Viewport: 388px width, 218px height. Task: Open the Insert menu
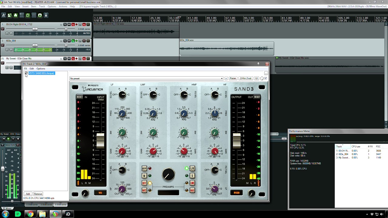tap(25, 6)
